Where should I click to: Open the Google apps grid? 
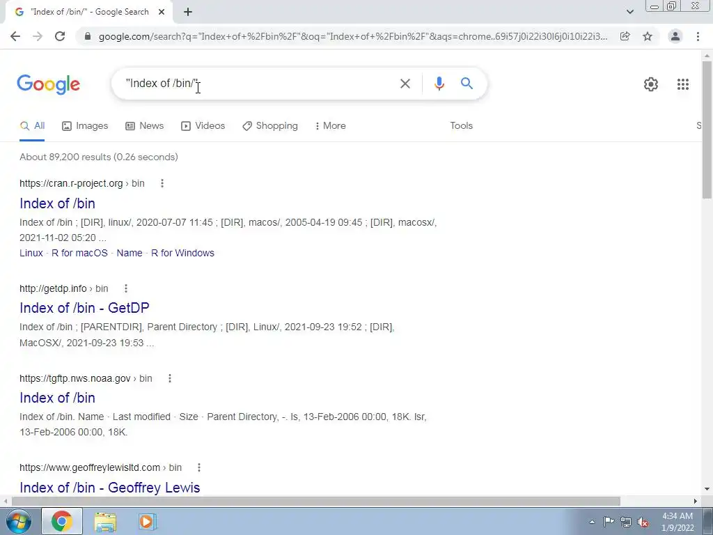683,84
